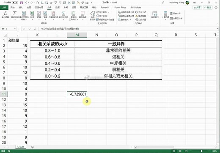Collapse the ribbon with the chevron
The image size is (220, 153).
[217, 24]
